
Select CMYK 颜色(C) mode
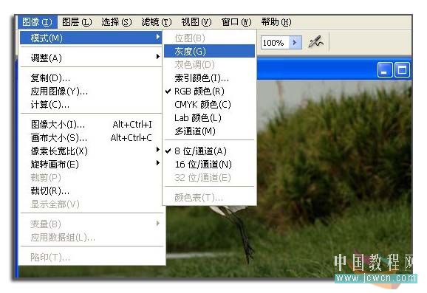coord(209,105)
